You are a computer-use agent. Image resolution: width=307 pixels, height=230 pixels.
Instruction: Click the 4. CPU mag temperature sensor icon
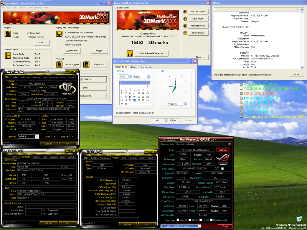[241, 84]
